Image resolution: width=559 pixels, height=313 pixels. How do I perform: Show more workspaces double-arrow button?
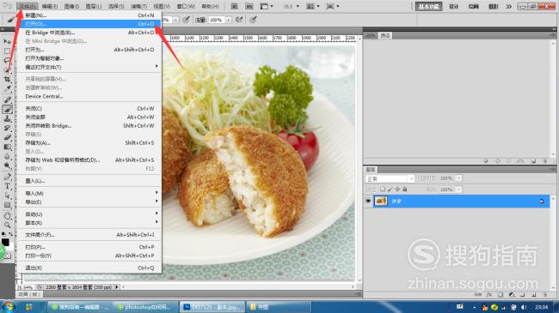point(509,6)
